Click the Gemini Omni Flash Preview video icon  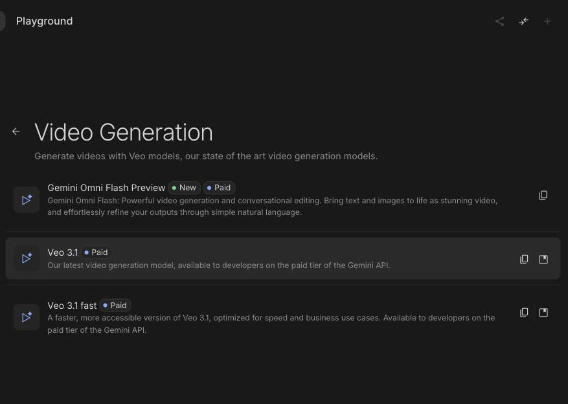(x=27, y=200)
